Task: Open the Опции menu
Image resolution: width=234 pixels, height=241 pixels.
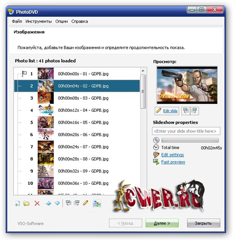Action: [61, 21]
